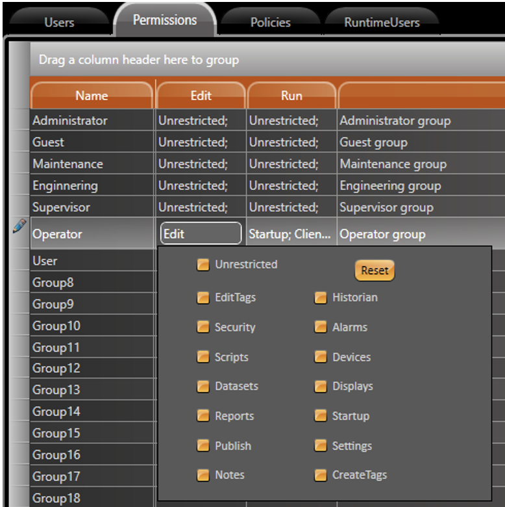This screenshot has width=505, height=507.
Task: Check the EditTags permission box
Action: pyautogui.click(x=203, y=298)
